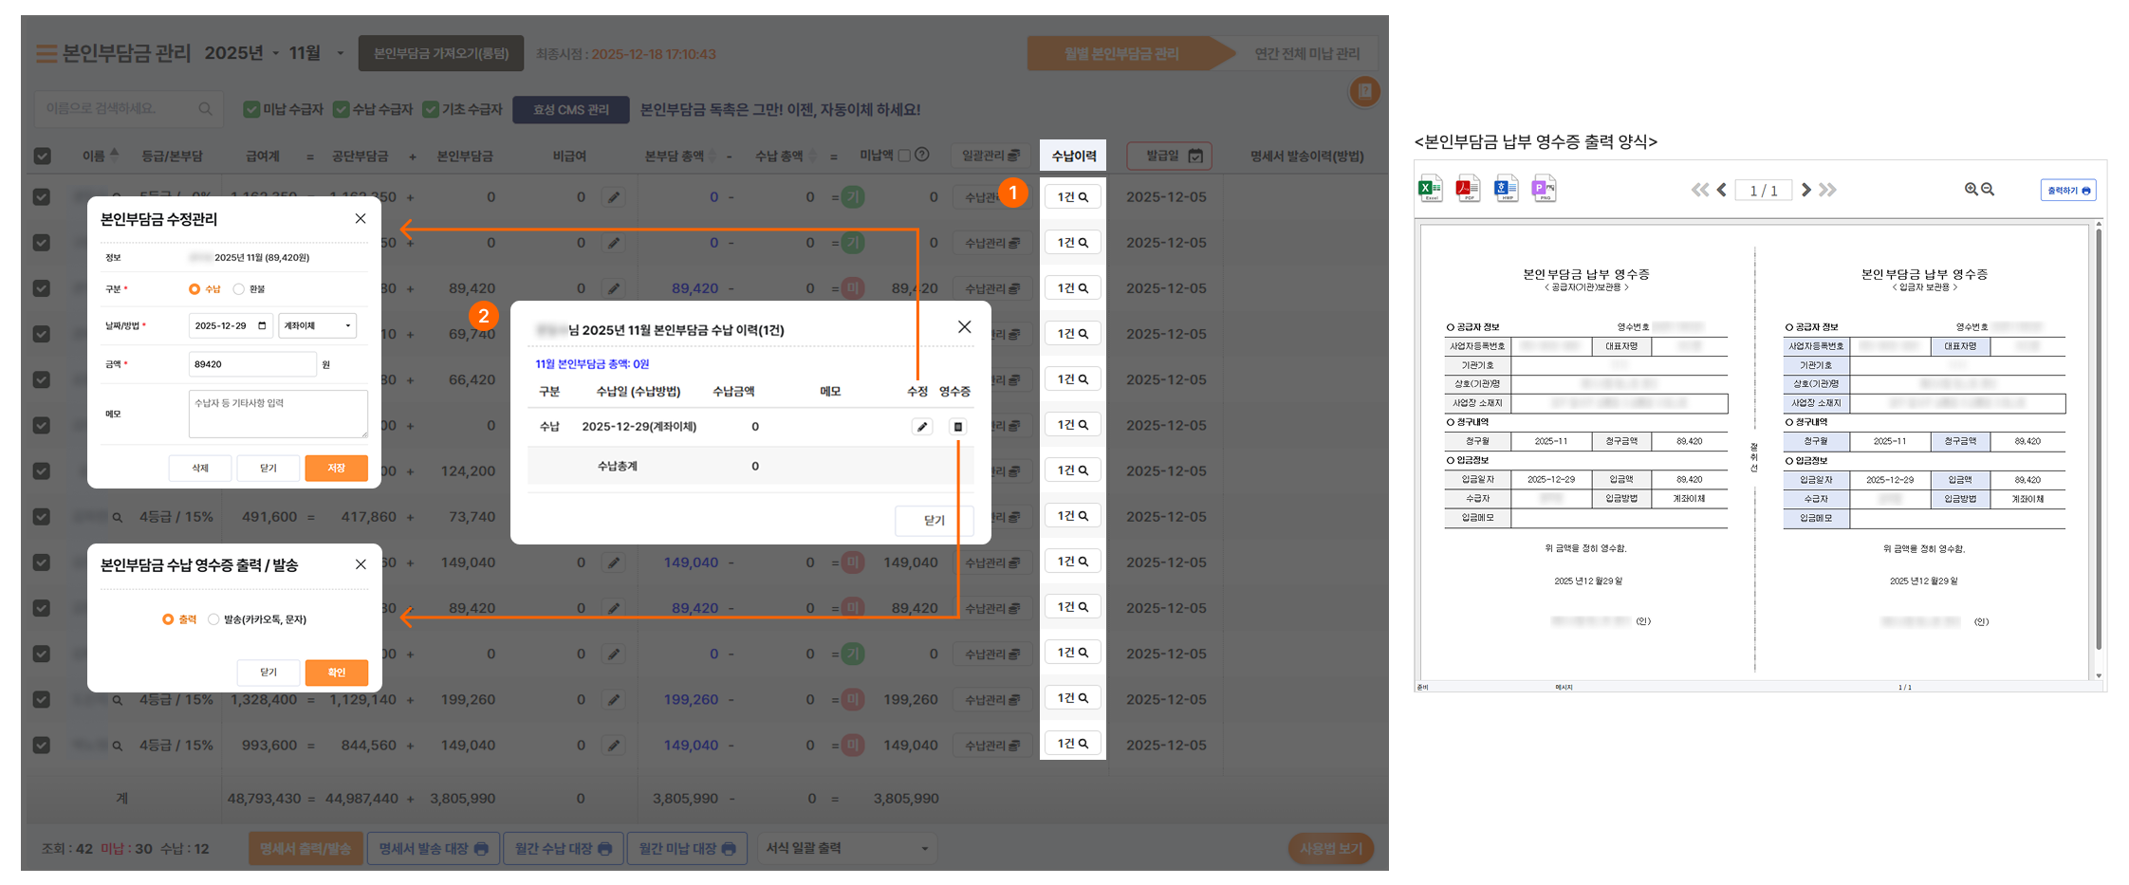
Task: Open the date picker for 2025-12-29
Action: (262, 325)
